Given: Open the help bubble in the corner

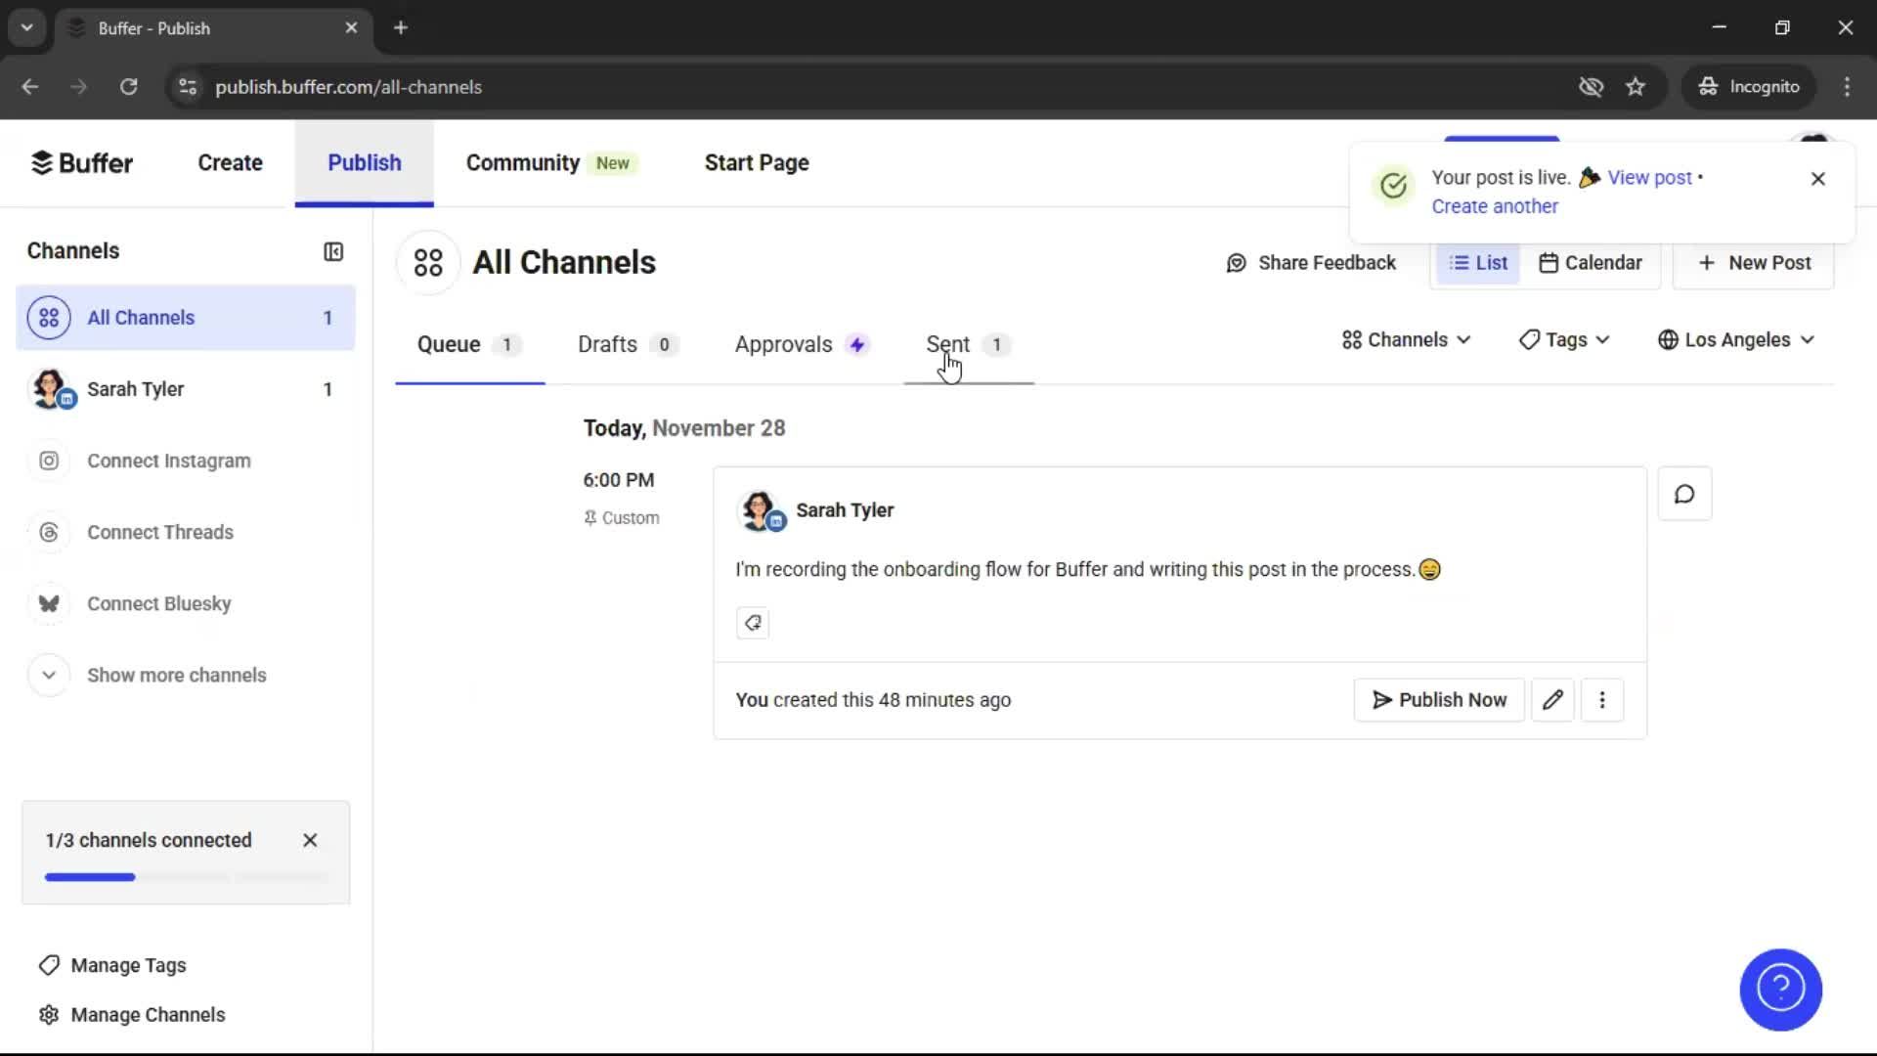Looking at the screenshot, I should pos(1779,990).
